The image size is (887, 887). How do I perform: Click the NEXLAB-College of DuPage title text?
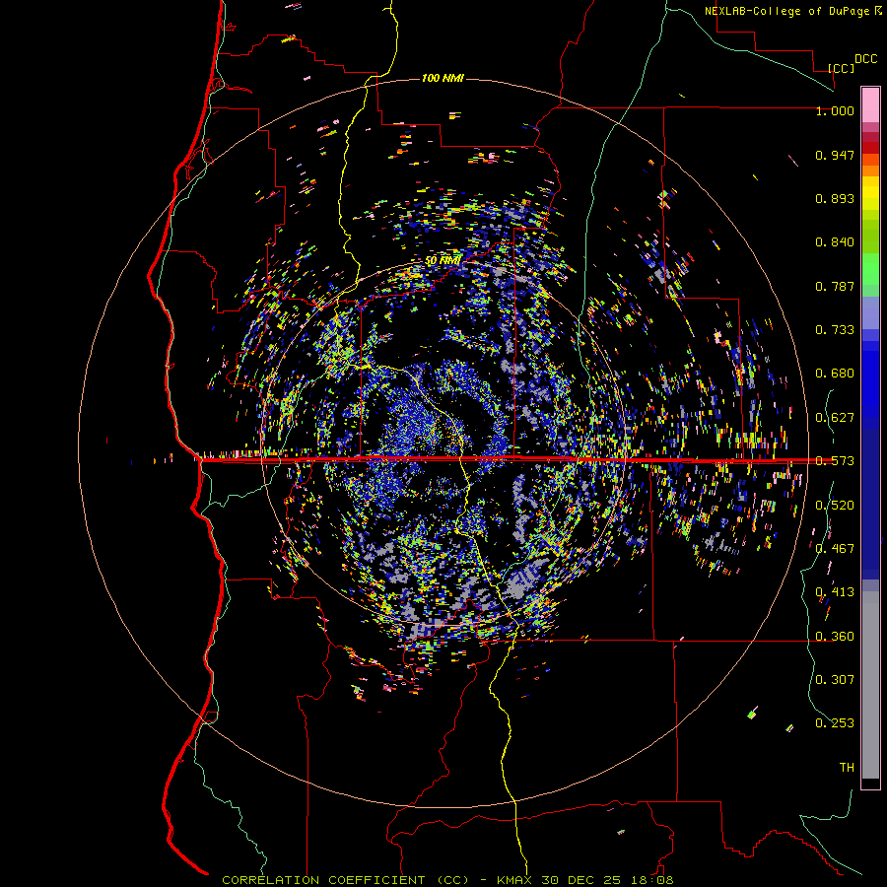788,11
